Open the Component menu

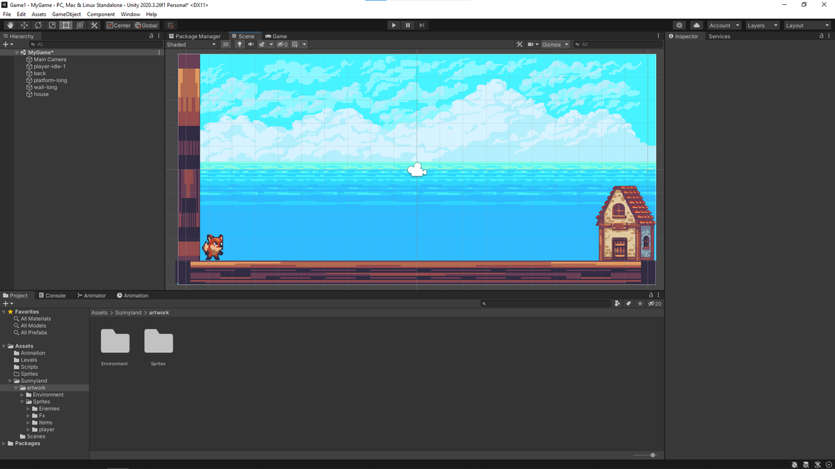coord(101,14)
